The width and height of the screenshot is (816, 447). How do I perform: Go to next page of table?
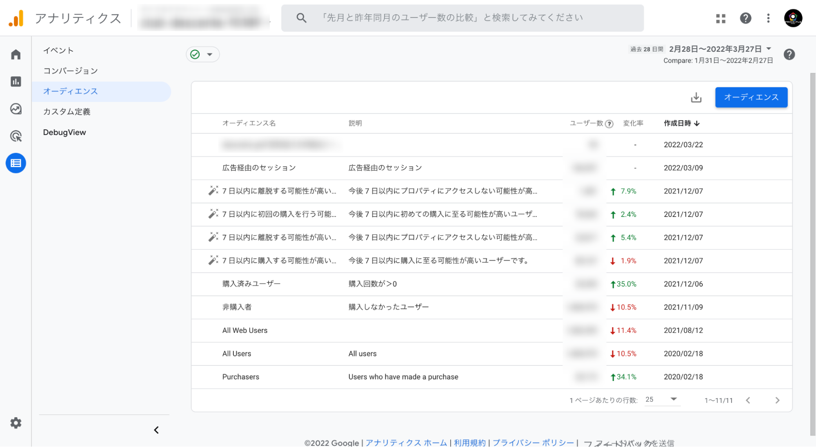[777, 401]
